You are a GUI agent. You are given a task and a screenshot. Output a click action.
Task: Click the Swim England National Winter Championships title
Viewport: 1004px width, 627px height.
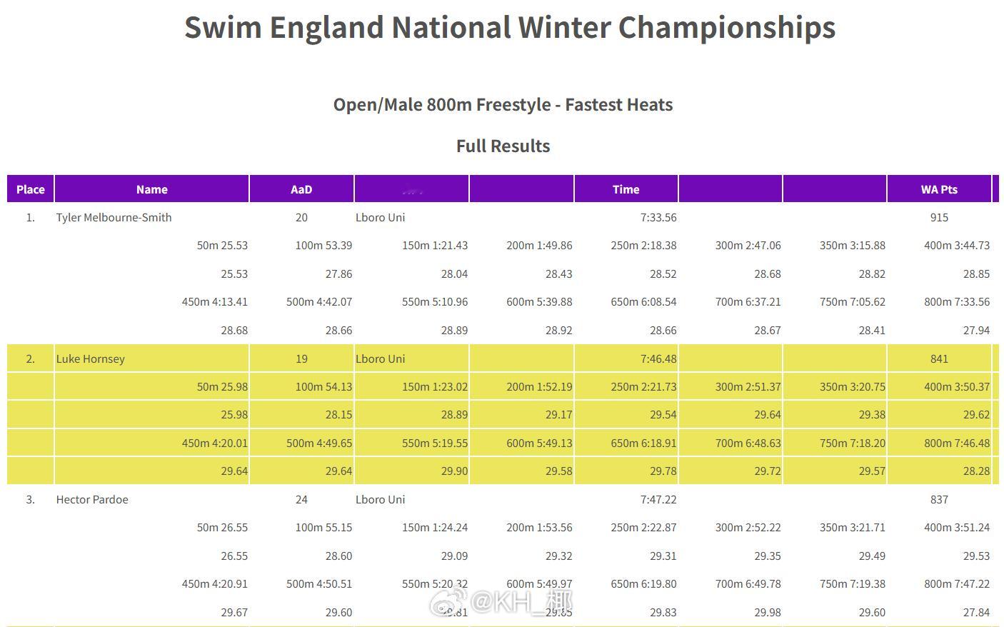tap(510, 27)
